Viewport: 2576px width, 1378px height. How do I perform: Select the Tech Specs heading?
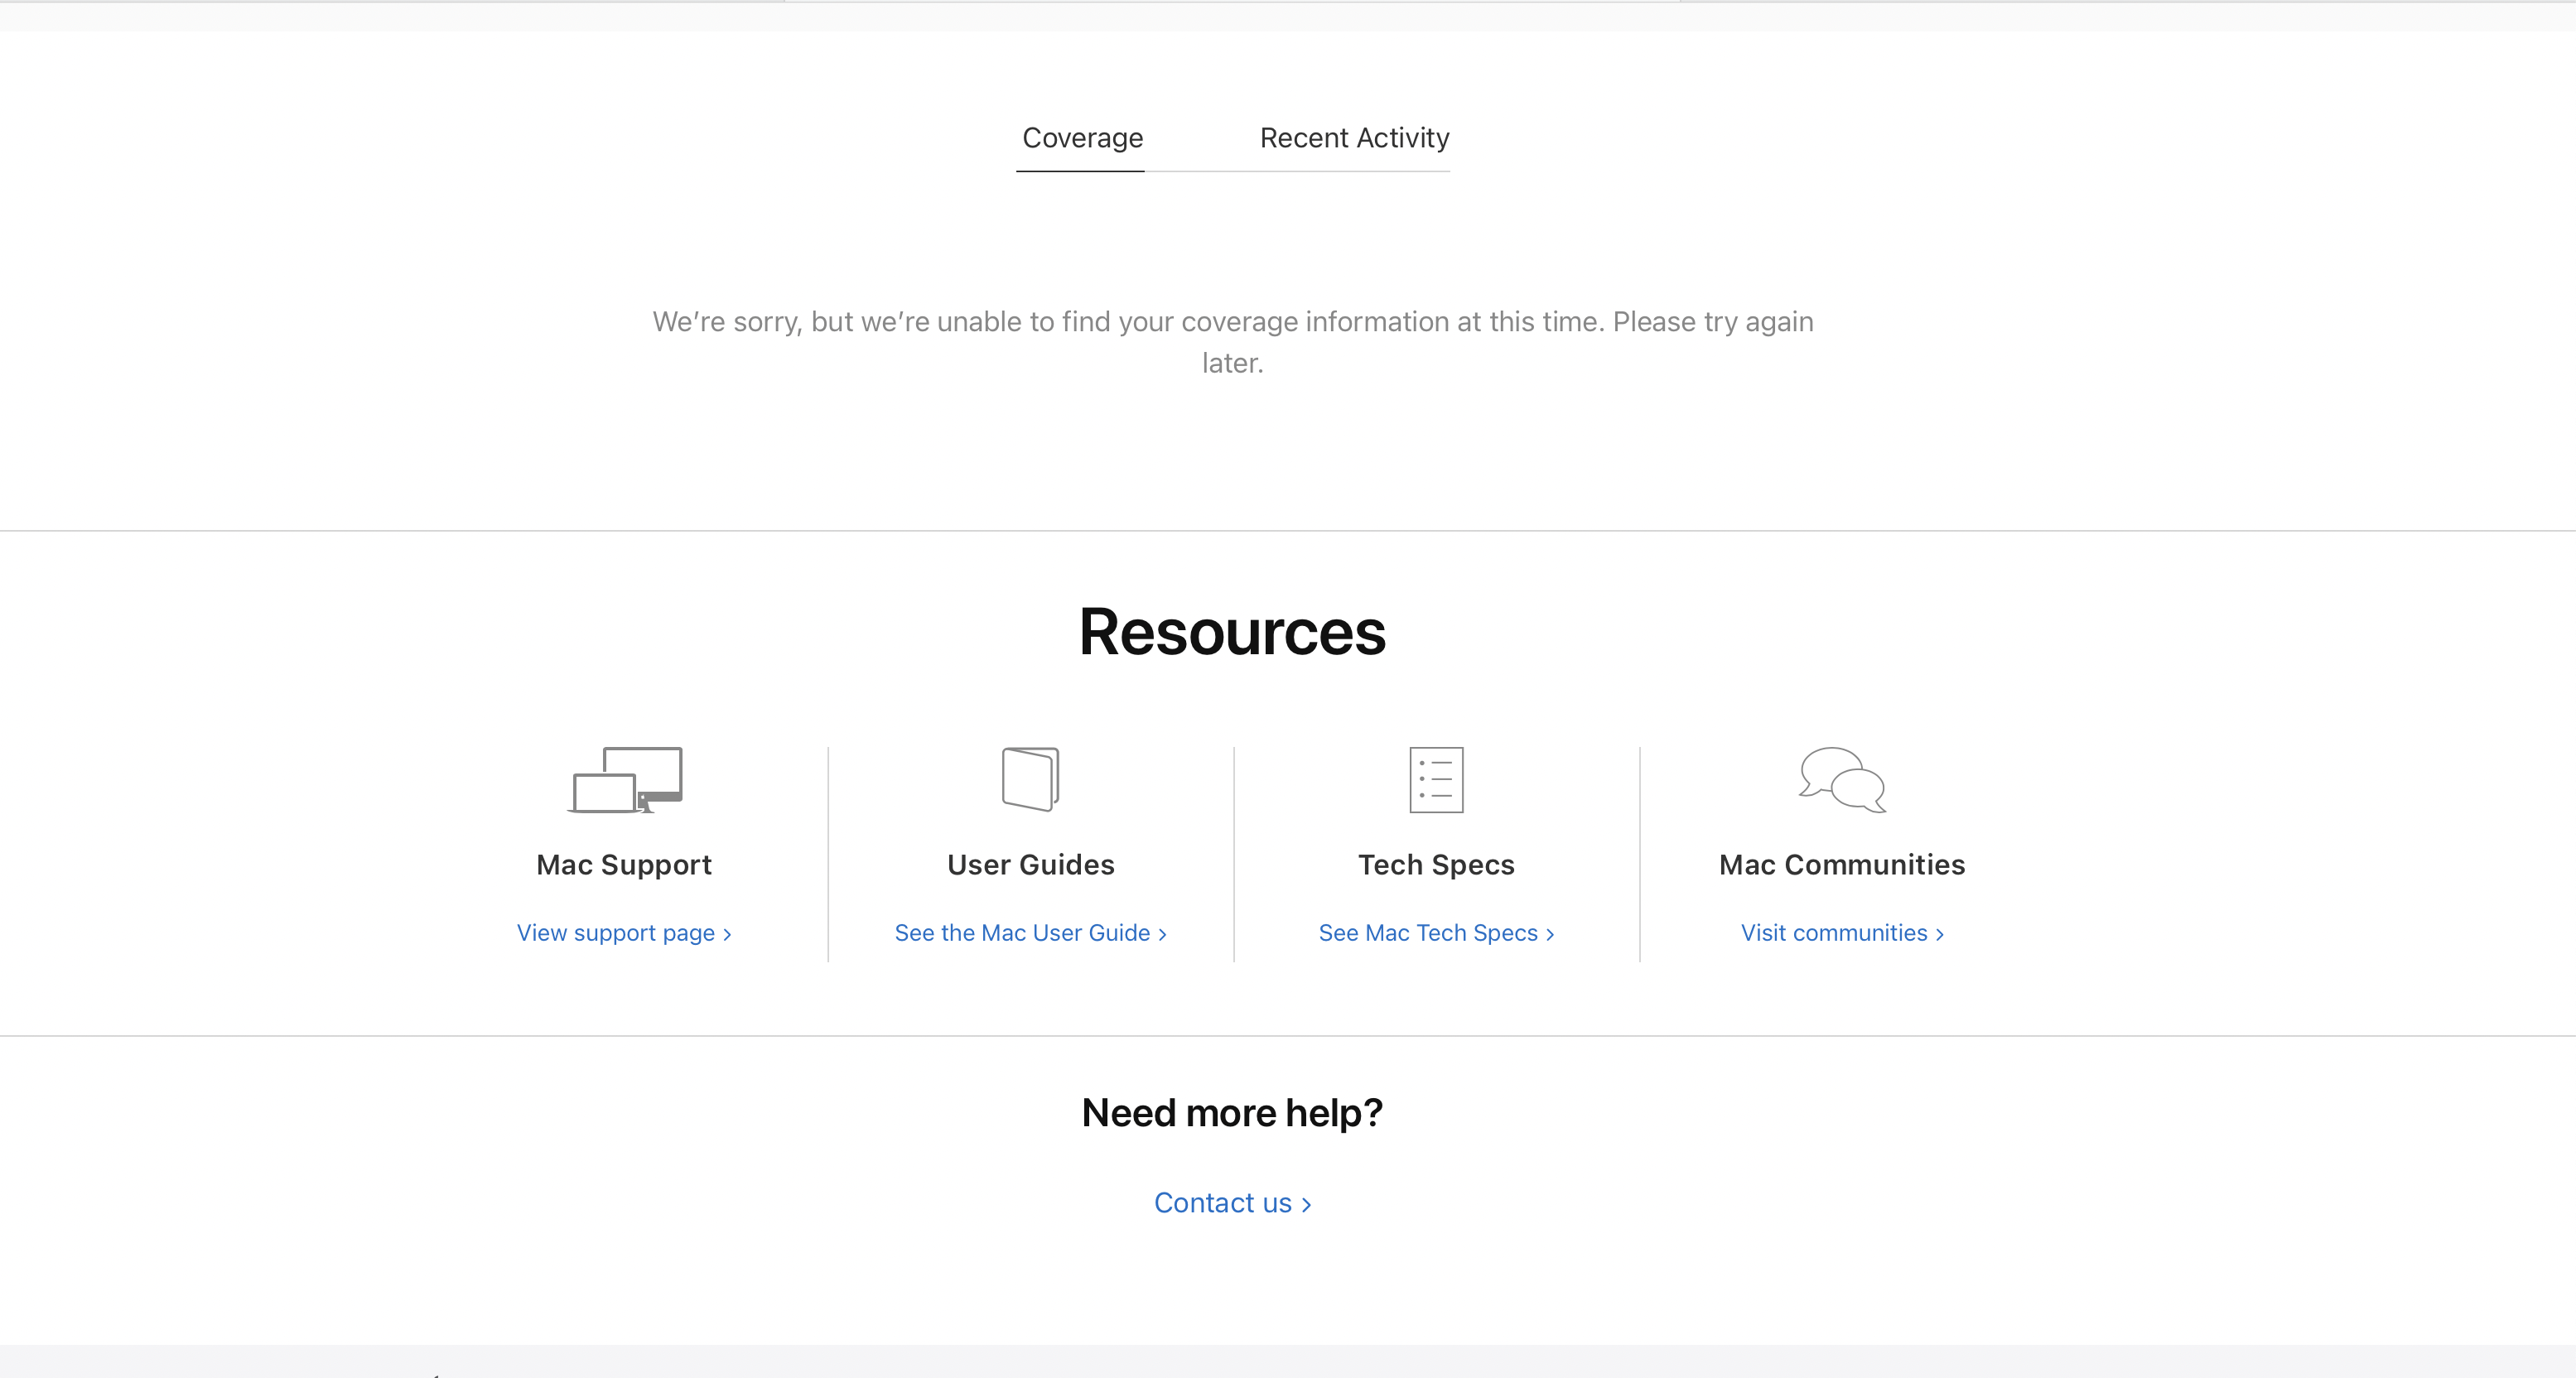coord(1436,865)
